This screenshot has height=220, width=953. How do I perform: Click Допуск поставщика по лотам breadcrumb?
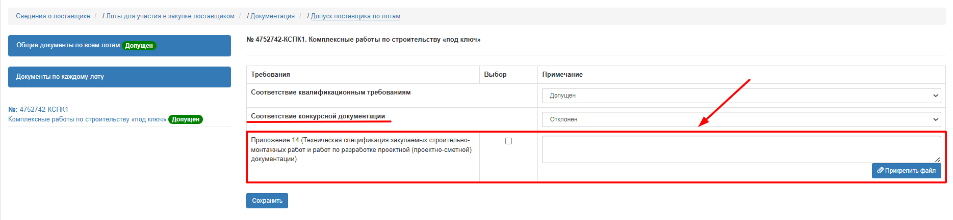[x=355, y=16]
